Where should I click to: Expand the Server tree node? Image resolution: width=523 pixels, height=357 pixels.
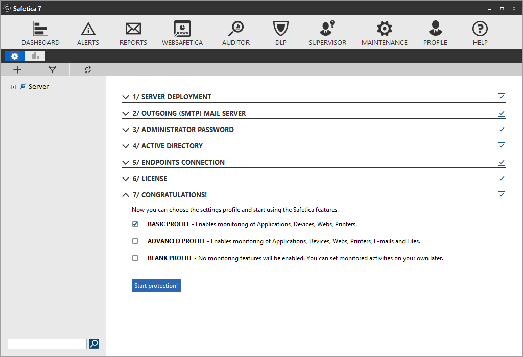tap(13, 87)
